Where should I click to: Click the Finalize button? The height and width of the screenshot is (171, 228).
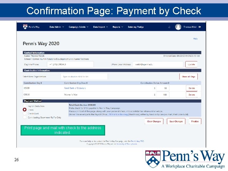[x=195, y=121]
